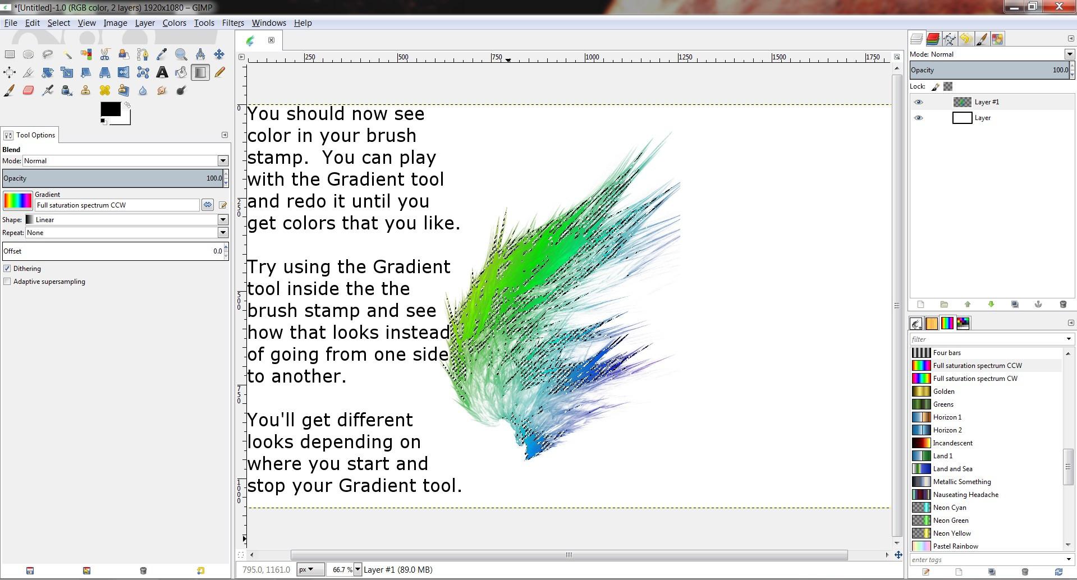Pick the Bucket Fill tool
Image resolution: width=1077 pixels, height=580 pixels.
coord(181,72)
